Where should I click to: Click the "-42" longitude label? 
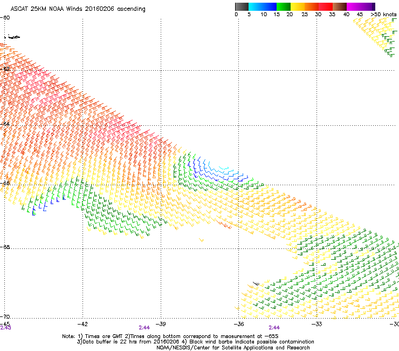(x=82, y=324)
